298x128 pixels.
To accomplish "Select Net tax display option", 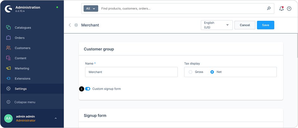I will [212, 72].
